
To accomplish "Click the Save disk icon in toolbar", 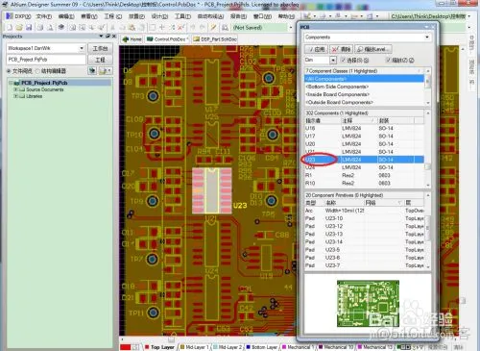I will pyautogui.click(x=29, y=28).
